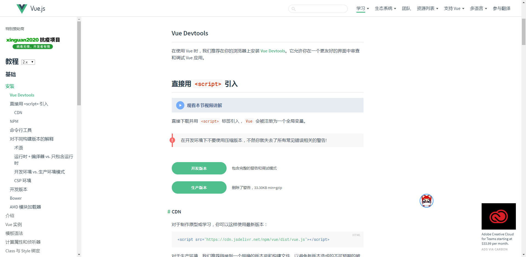The image size is (526, 257).
Task: Click the red warning icon beside the tip
Action: click(x=172, y=140)
